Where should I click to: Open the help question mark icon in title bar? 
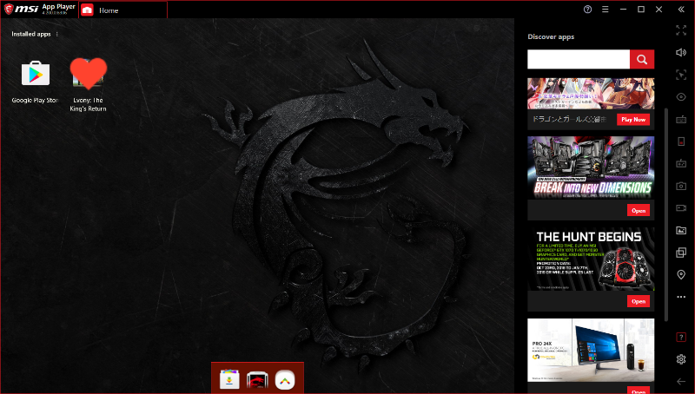pyautogui.click(x=588, y=10)
